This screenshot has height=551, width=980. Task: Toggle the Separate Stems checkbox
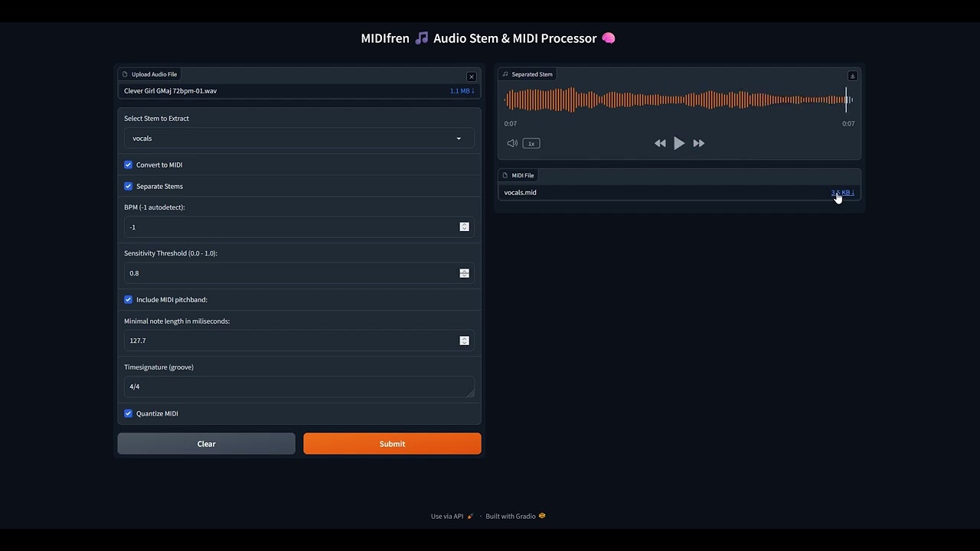click(129, 186)
